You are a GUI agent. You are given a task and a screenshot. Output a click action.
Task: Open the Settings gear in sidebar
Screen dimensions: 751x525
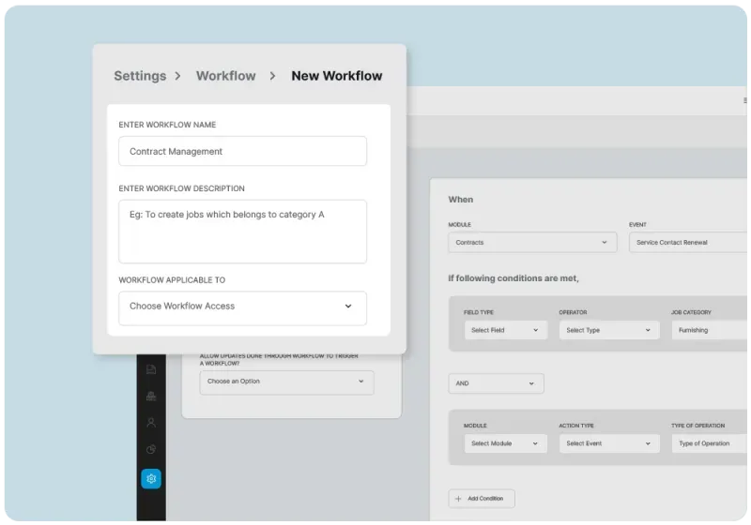pyautogui.click(x=151, y=479)
